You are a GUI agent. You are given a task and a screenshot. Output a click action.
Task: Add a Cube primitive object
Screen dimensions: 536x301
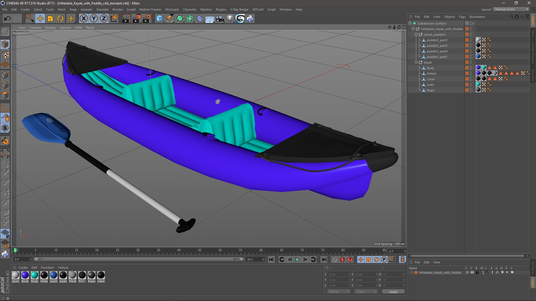159,19
